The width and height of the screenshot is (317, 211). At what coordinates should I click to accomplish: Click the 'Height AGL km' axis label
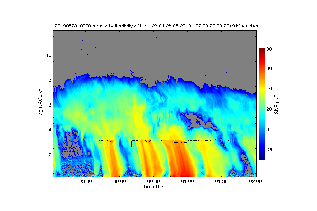[x=40, y=103]
